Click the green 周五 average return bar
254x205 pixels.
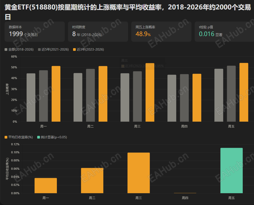point(231,171)
